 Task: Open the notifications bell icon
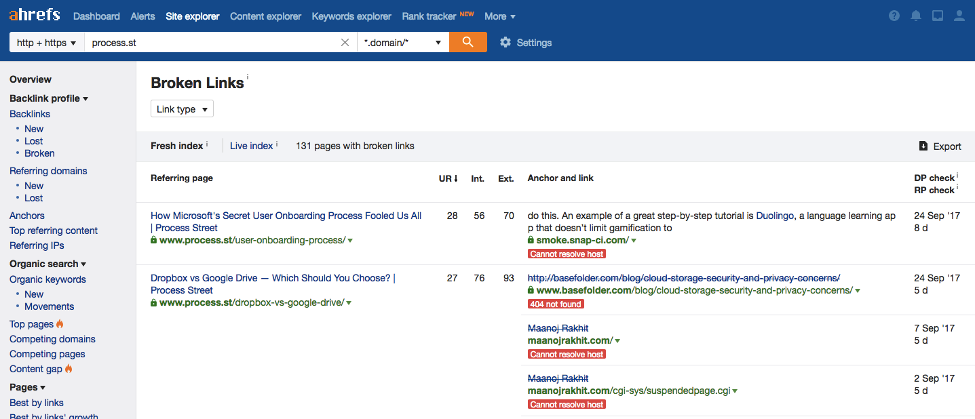pyautogui.click(x=916, y=16)
